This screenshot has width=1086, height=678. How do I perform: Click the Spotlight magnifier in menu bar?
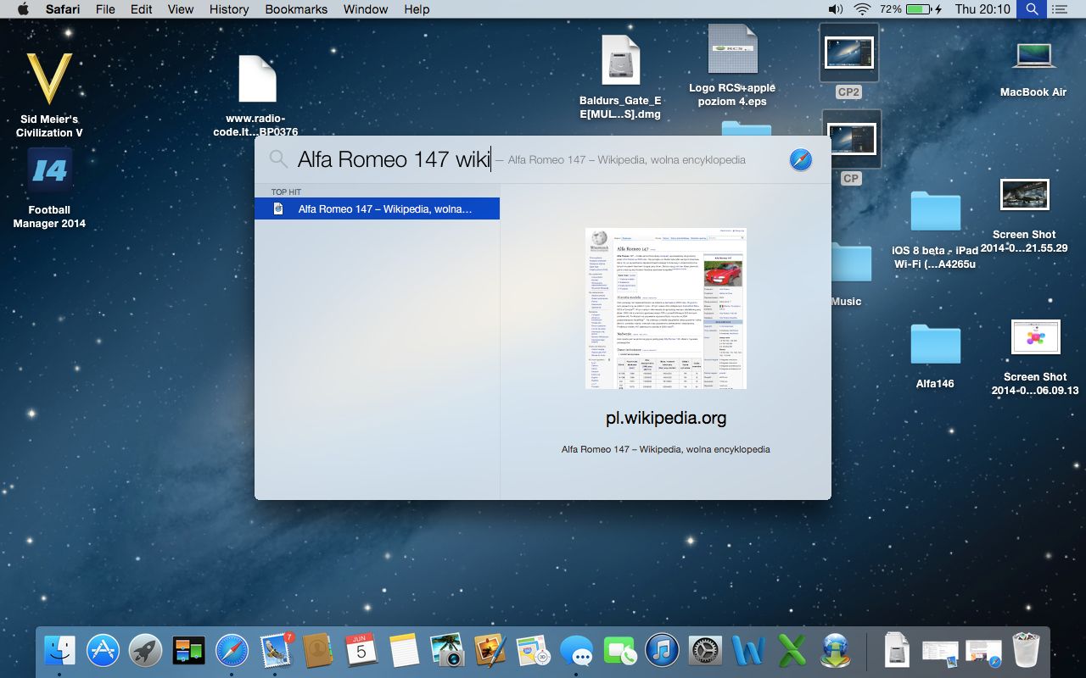pos(1032,9)
